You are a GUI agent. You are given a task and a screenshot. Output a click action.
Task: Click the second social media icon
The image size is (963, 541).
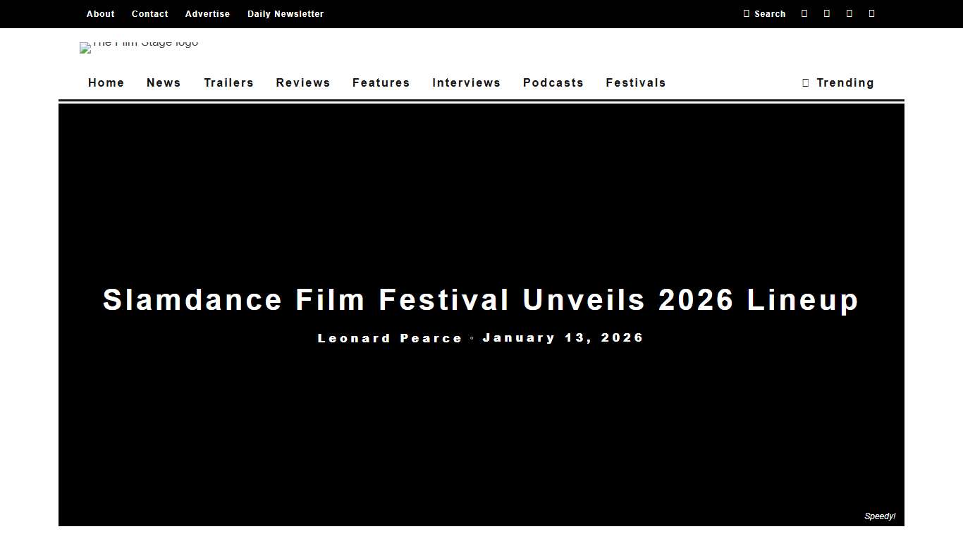pyautogui.click(x=827, y=13)
